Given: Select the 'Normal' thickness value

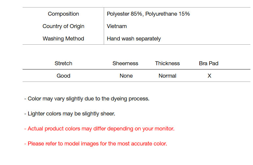Looking at the screenshot, I should pos(167,76).
